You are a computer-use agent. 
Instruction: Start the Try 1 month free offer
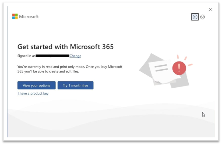[75, 85]
